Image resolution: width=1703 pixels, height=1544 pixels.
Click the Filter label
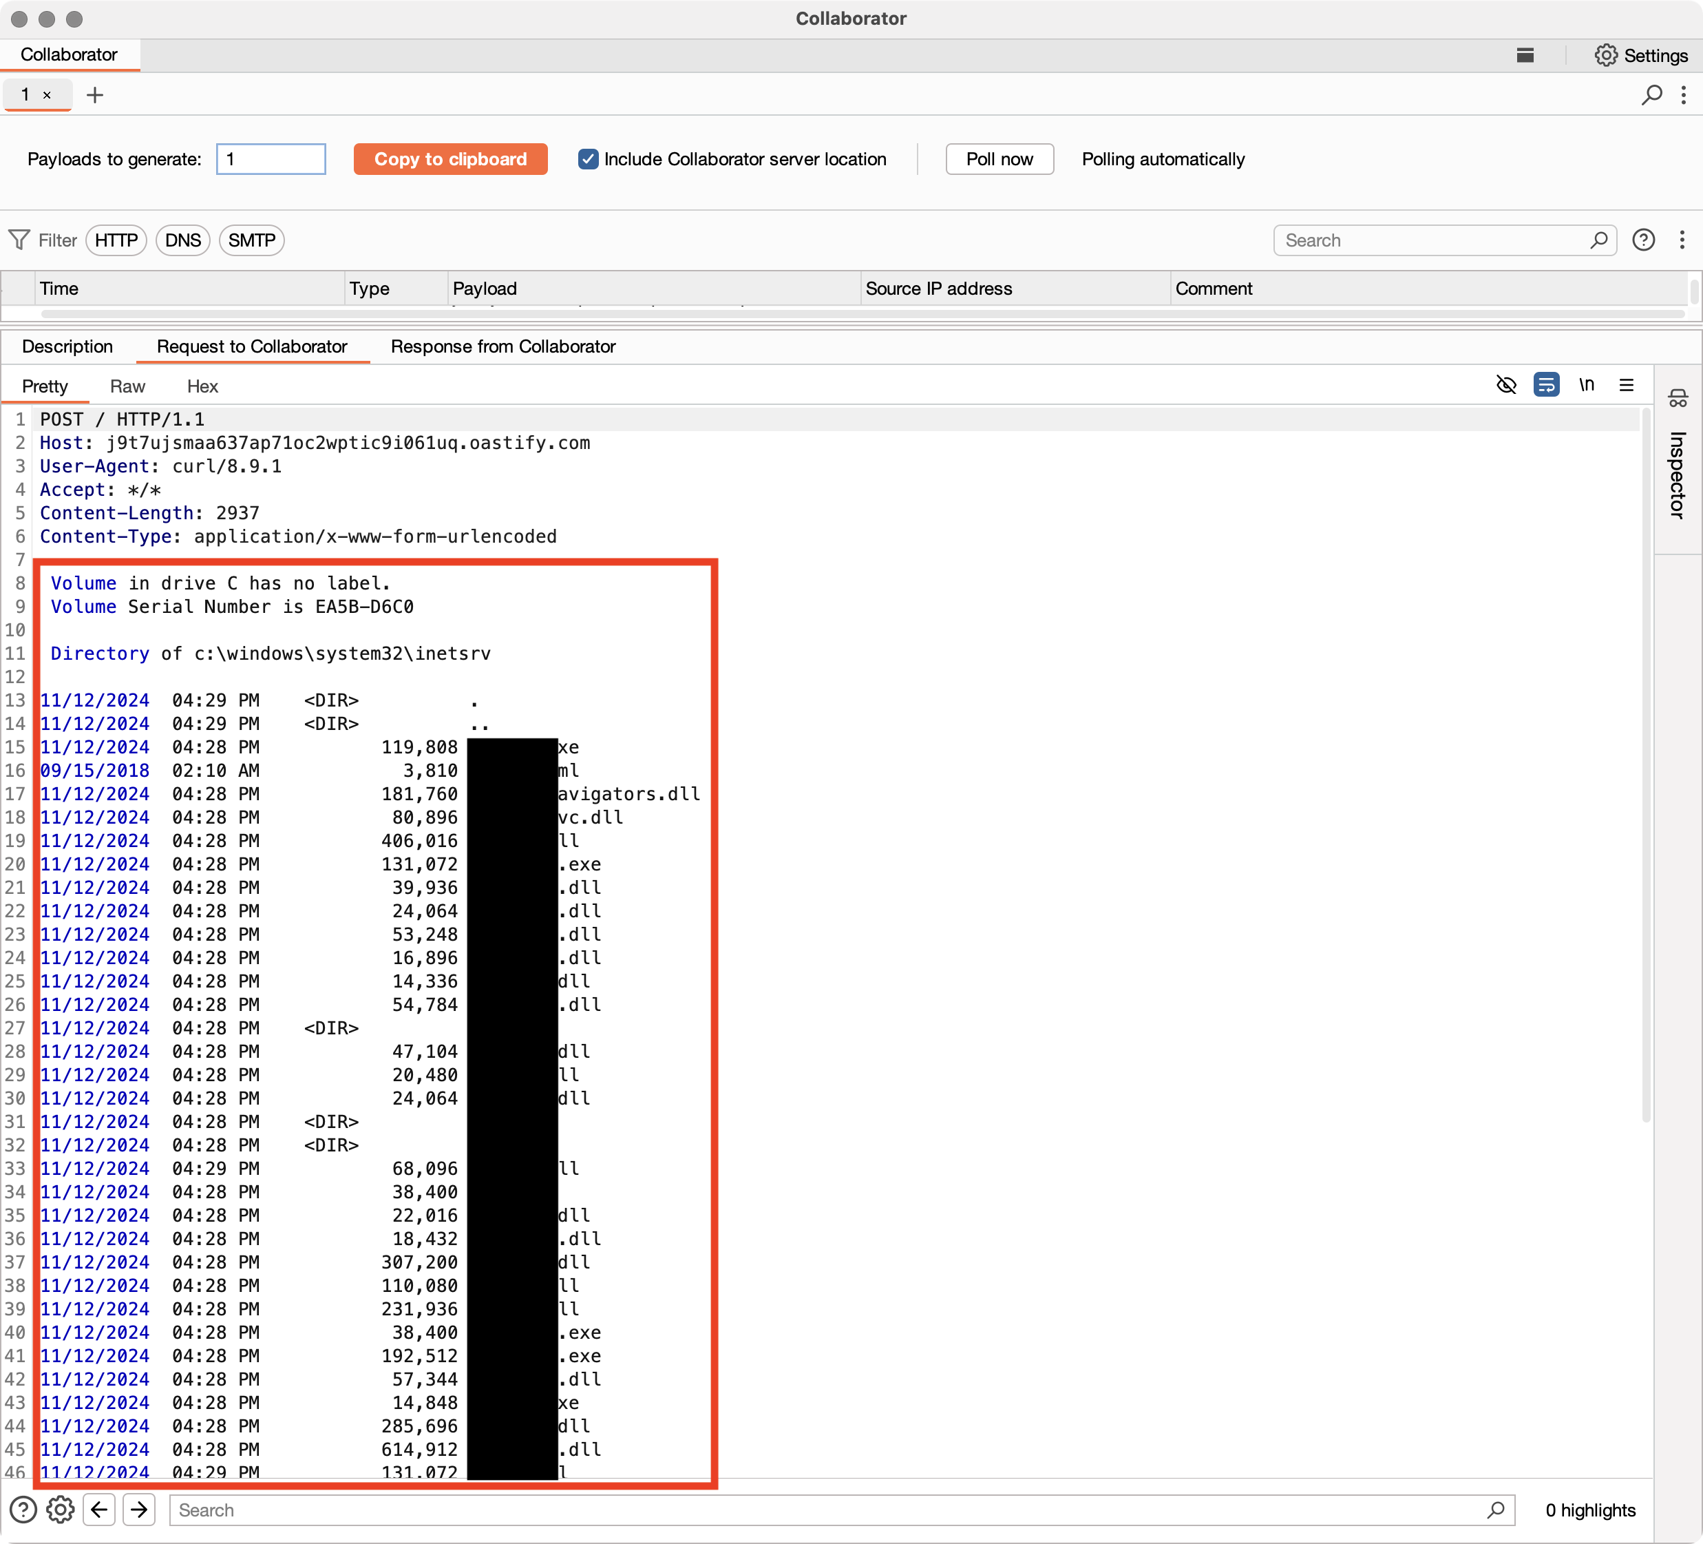coord(57,240)
